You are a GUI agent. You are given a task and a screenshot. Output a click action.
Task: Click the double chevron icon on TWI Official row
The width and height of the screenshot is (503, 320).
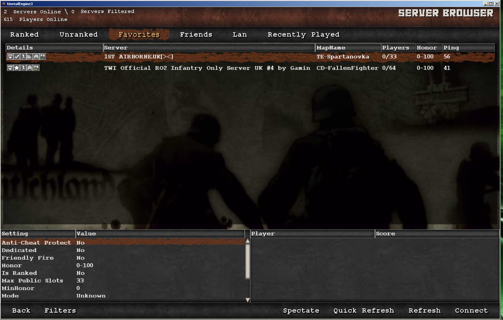point(30,68)
